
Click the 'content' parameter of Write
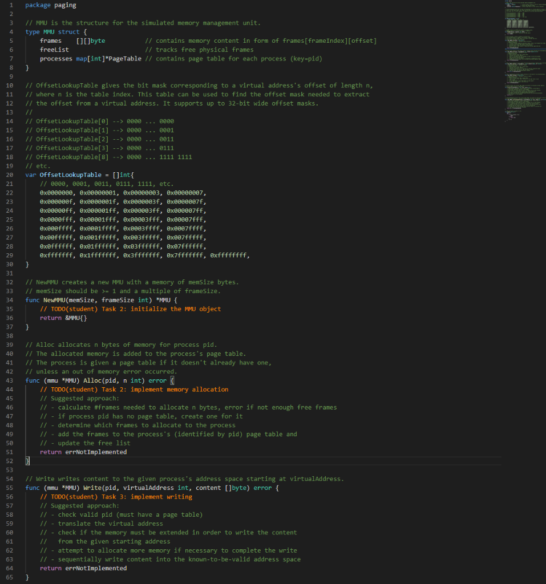tap(208, 488)
